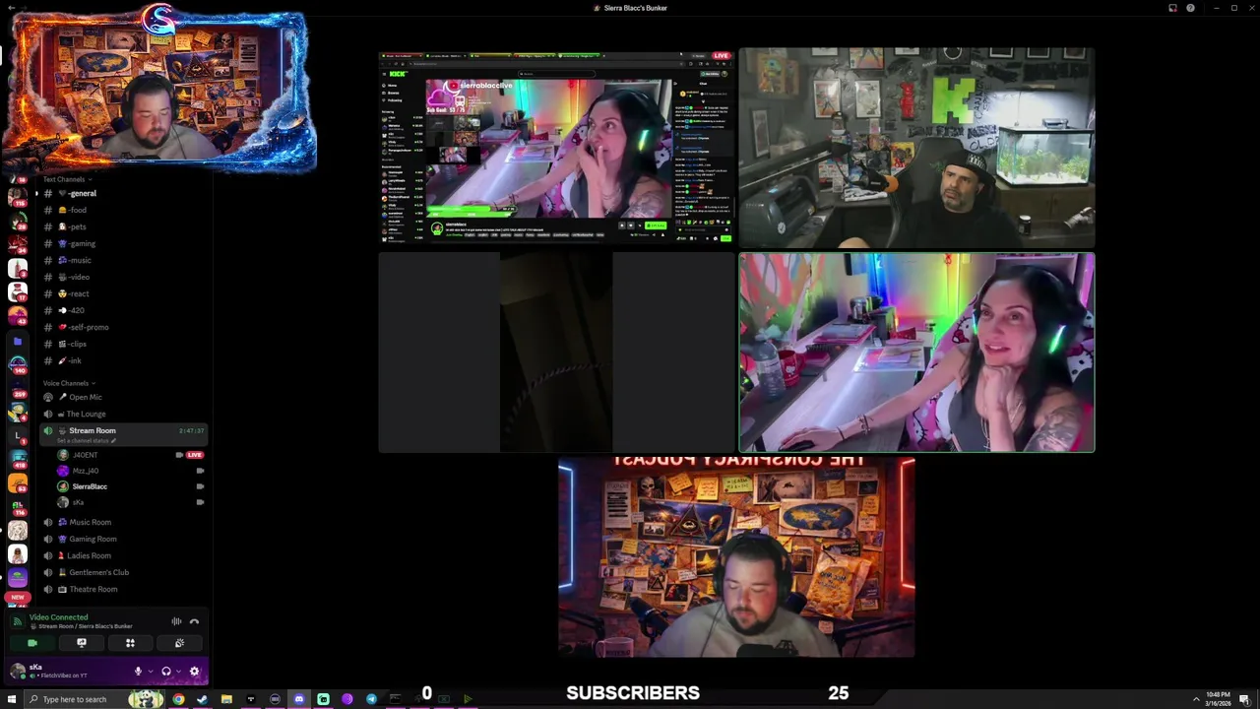Join the Gentlemen's Club voice channel
The height and width of the screenshot is (709, 1260).
[x=123, y=572]
